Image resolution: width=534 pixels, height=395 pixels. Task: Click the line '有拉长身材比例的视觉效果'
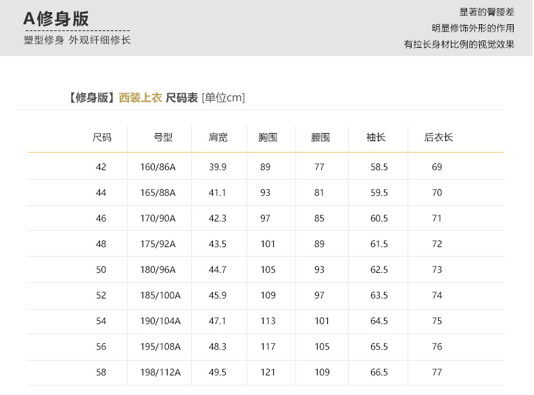(x=459, y=45)
